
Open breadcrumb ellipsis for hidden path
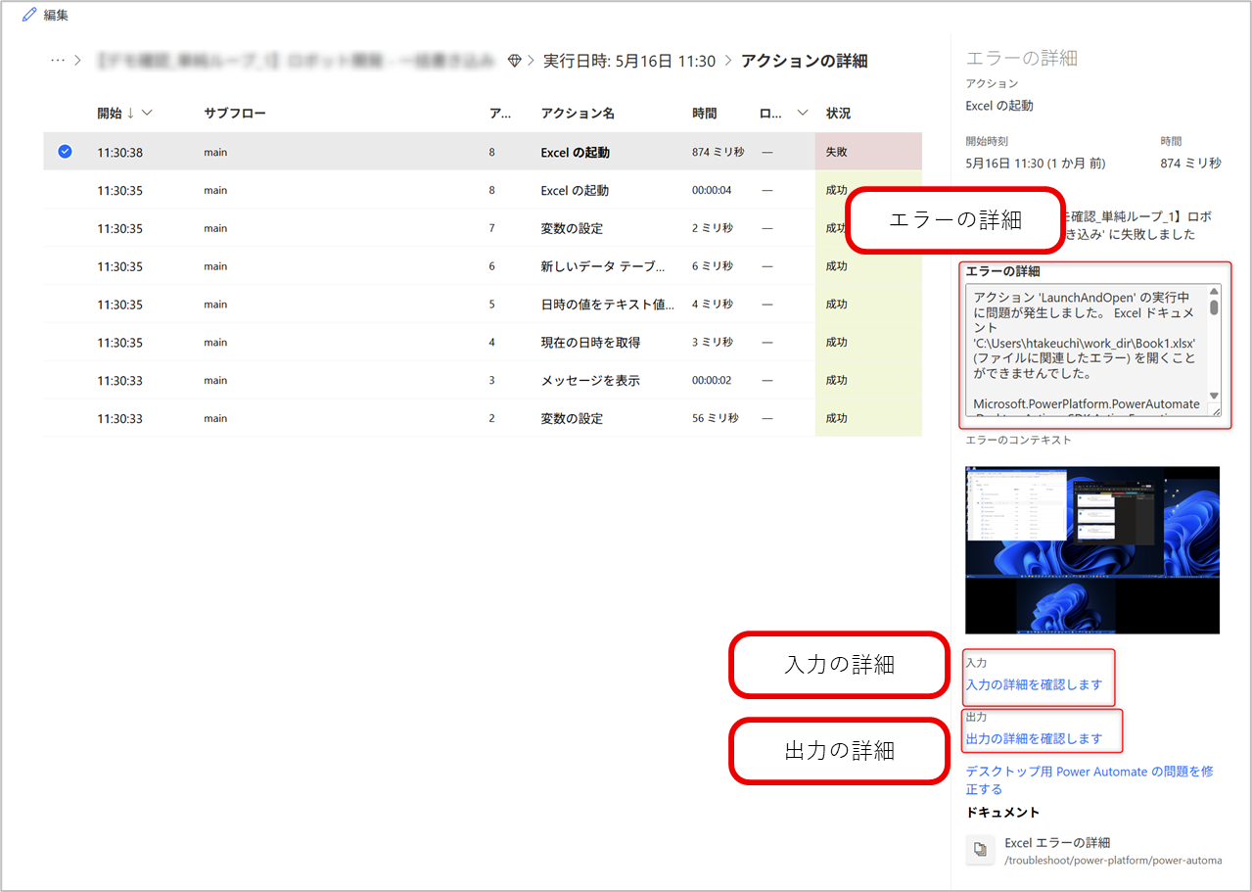pos(58,61)
